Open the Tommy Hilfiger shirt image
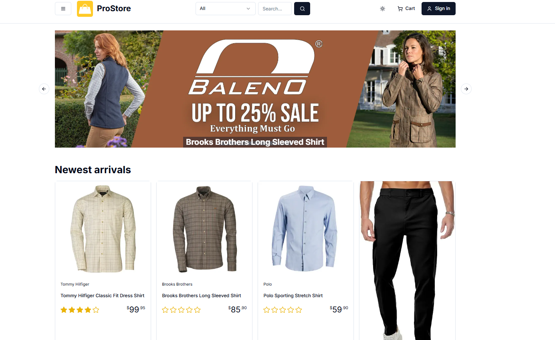The width and height of the screenshot is (555, 340). click(x=103, y=229)
